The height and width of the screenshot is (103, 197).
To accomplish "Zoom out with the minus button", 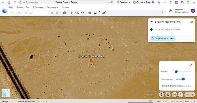I will click(187, 95).
